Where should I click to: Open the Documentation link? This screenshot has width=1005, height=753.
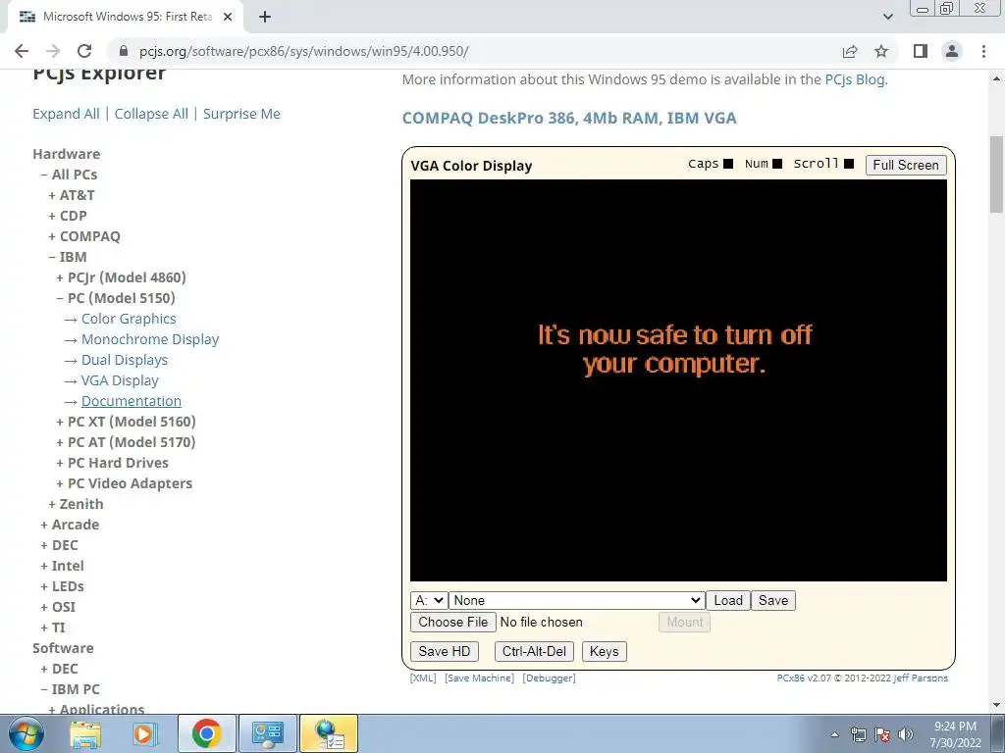(132, 401)
